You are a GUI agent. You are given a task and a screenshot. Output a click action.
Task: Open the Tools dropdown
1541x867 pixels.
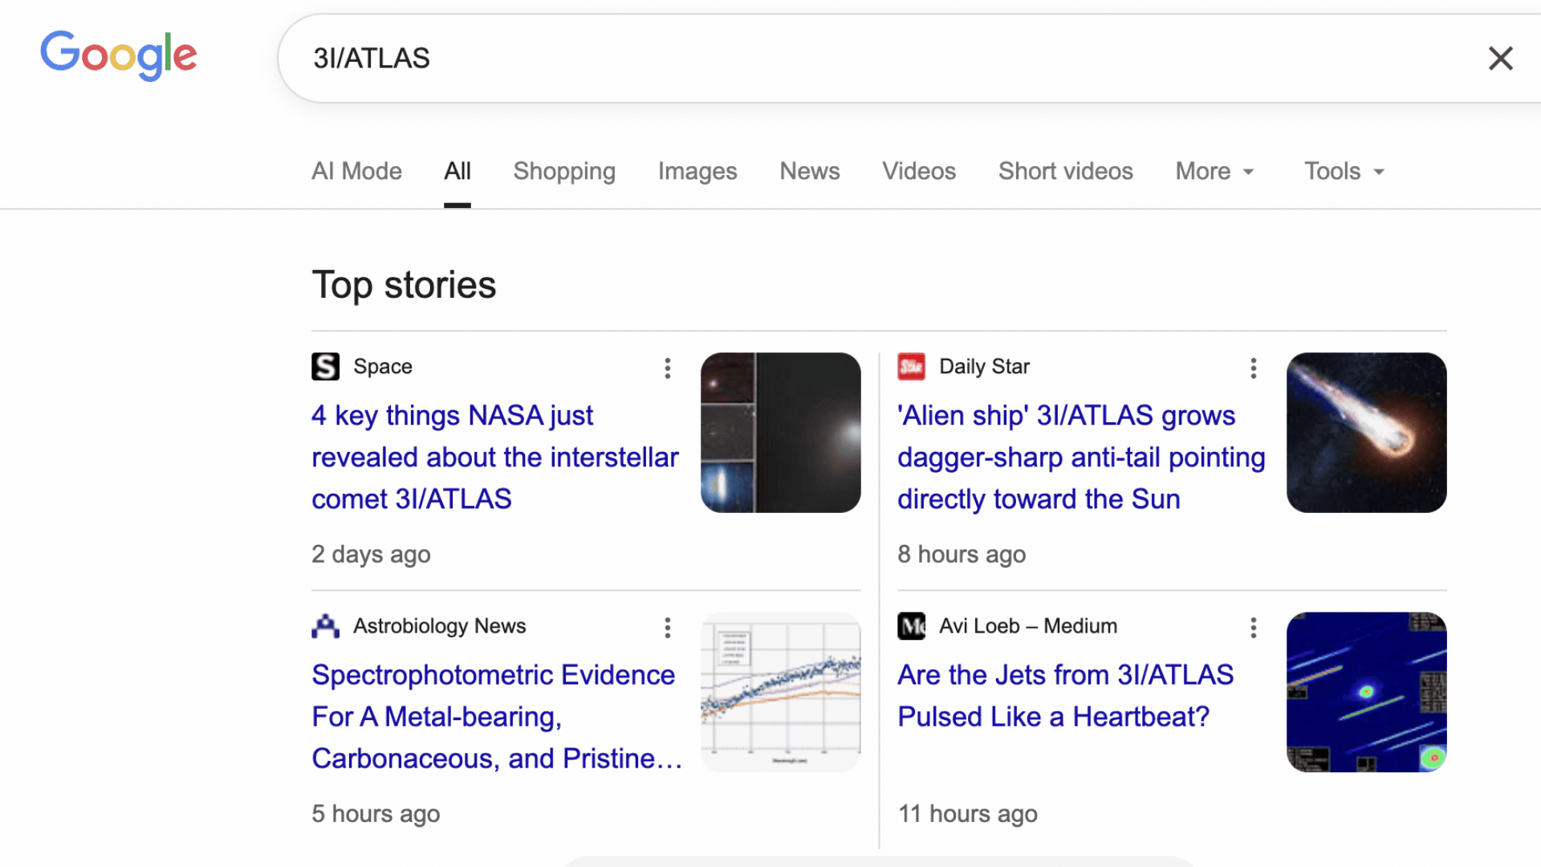coord(1344,171)
